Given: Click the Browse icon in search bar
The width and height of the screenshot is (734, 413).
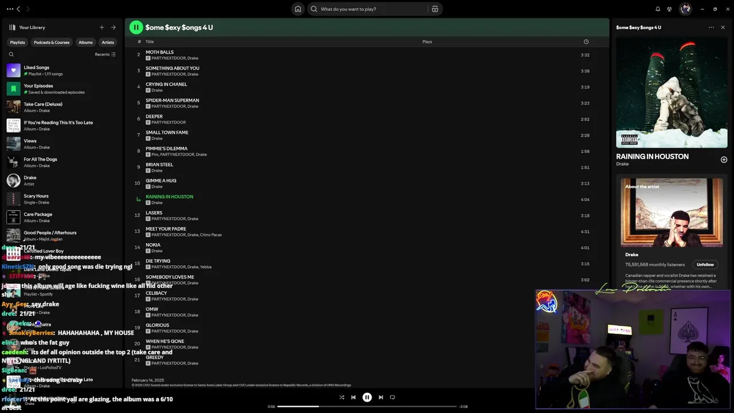Looking at the screenshot, I should pos(435,9).
